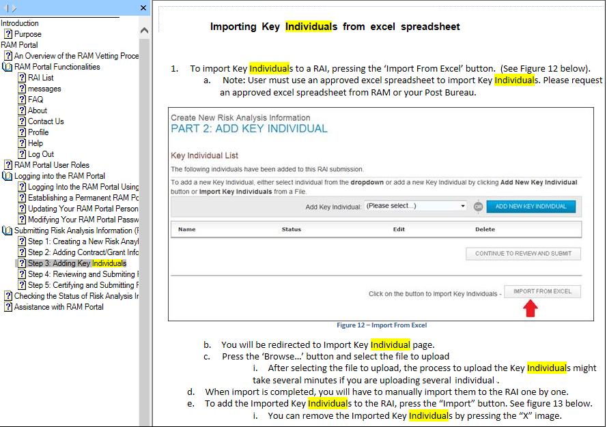Open the Help topic in contents

click(x=36, y=143)
